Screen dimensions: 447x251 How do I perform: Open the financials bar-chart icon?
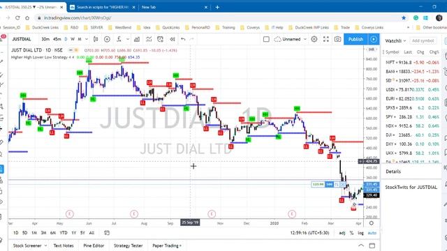click(137, 39)
